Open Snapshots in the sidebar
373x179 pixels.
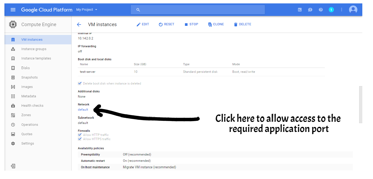tap(29, 77)
